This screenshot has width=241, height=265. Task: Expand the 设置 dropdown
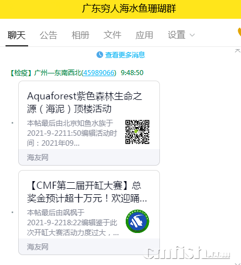pos(181,35)
